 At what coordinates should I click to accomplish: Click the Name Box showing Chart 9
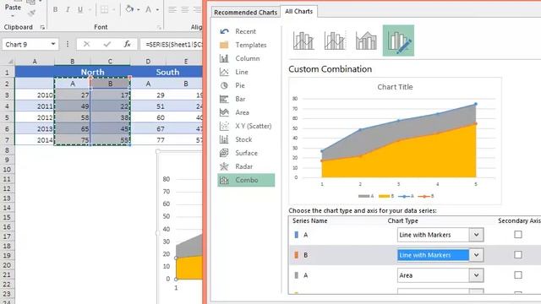coord(26,45)
